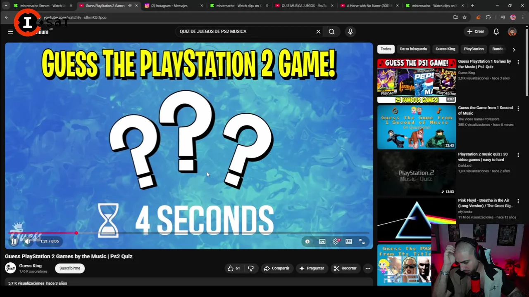Open the Brave shield icon in toolbar
The height and width of the screenshot is (297, 529).
(478, 17)
